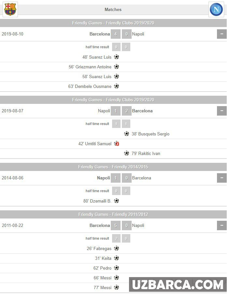
Task: Click the UZBARCA.COM watermark banner
Action: pyautogui.click(x=178, y=285)
